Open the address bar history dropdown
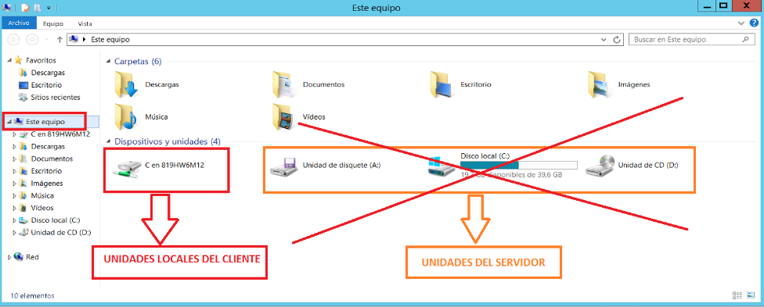The height and width of the screenshot is (307, 764). click(604, 39)
